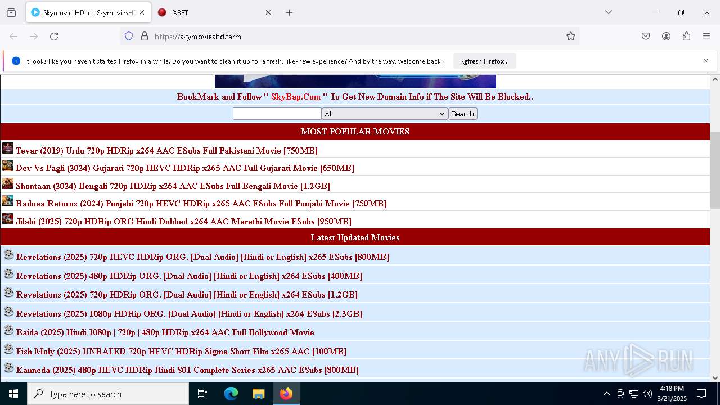720x405 pixels.
Task: Open Firefox application menu
Action: click(x=706, y=37)
